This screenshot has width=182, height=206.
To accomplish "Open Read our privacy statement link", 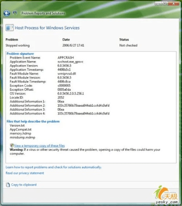I will (x=25, y=173).
